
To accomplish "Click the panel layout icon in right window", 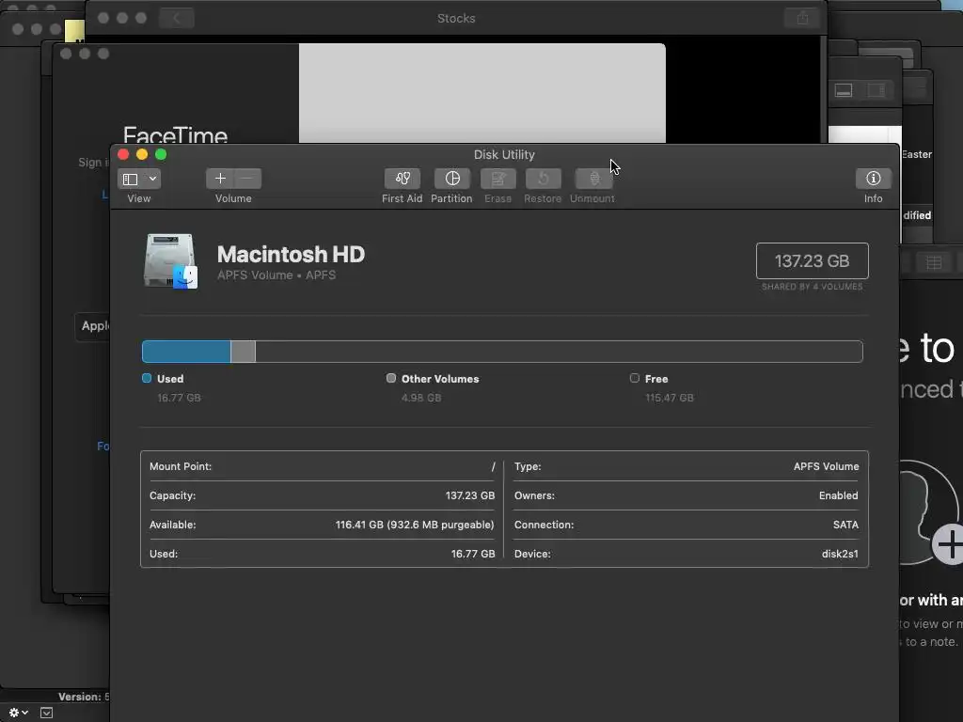I will coord(844,90).
